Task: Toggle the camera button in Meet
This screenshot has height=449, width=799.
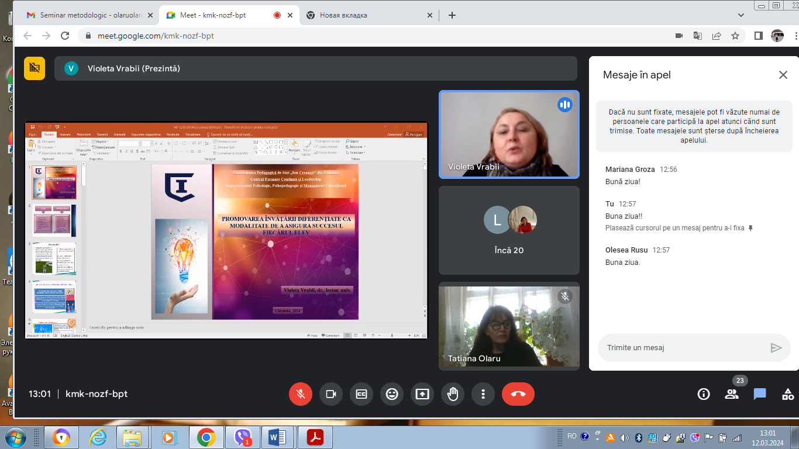Action: [331, 394]
